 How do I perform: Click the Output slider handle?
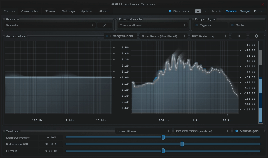[x=163, y=151]
